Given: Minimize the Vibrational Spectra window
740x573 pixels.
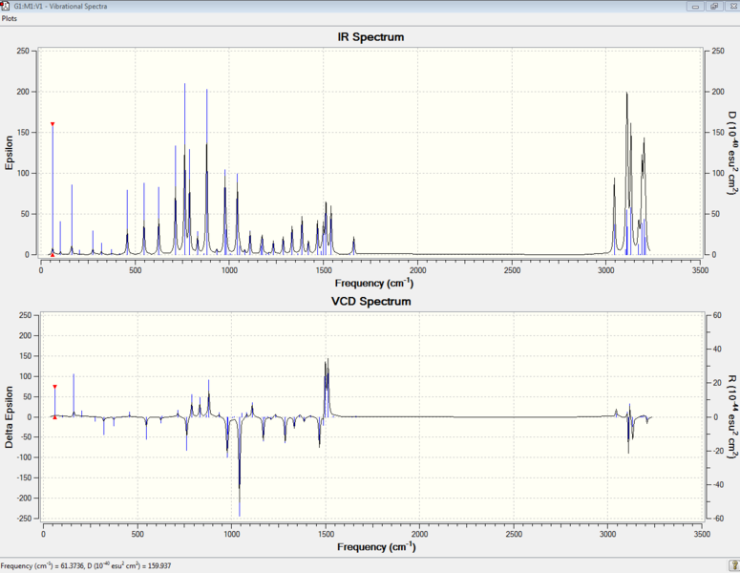Looking at the screenshot, I should coord(695,6).
